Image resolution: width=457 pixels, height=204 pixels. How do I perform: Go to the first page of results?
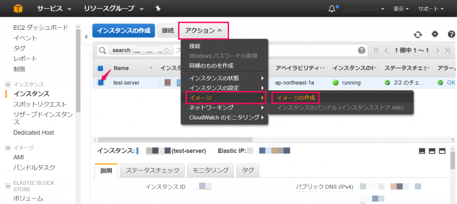coord(376,50)
